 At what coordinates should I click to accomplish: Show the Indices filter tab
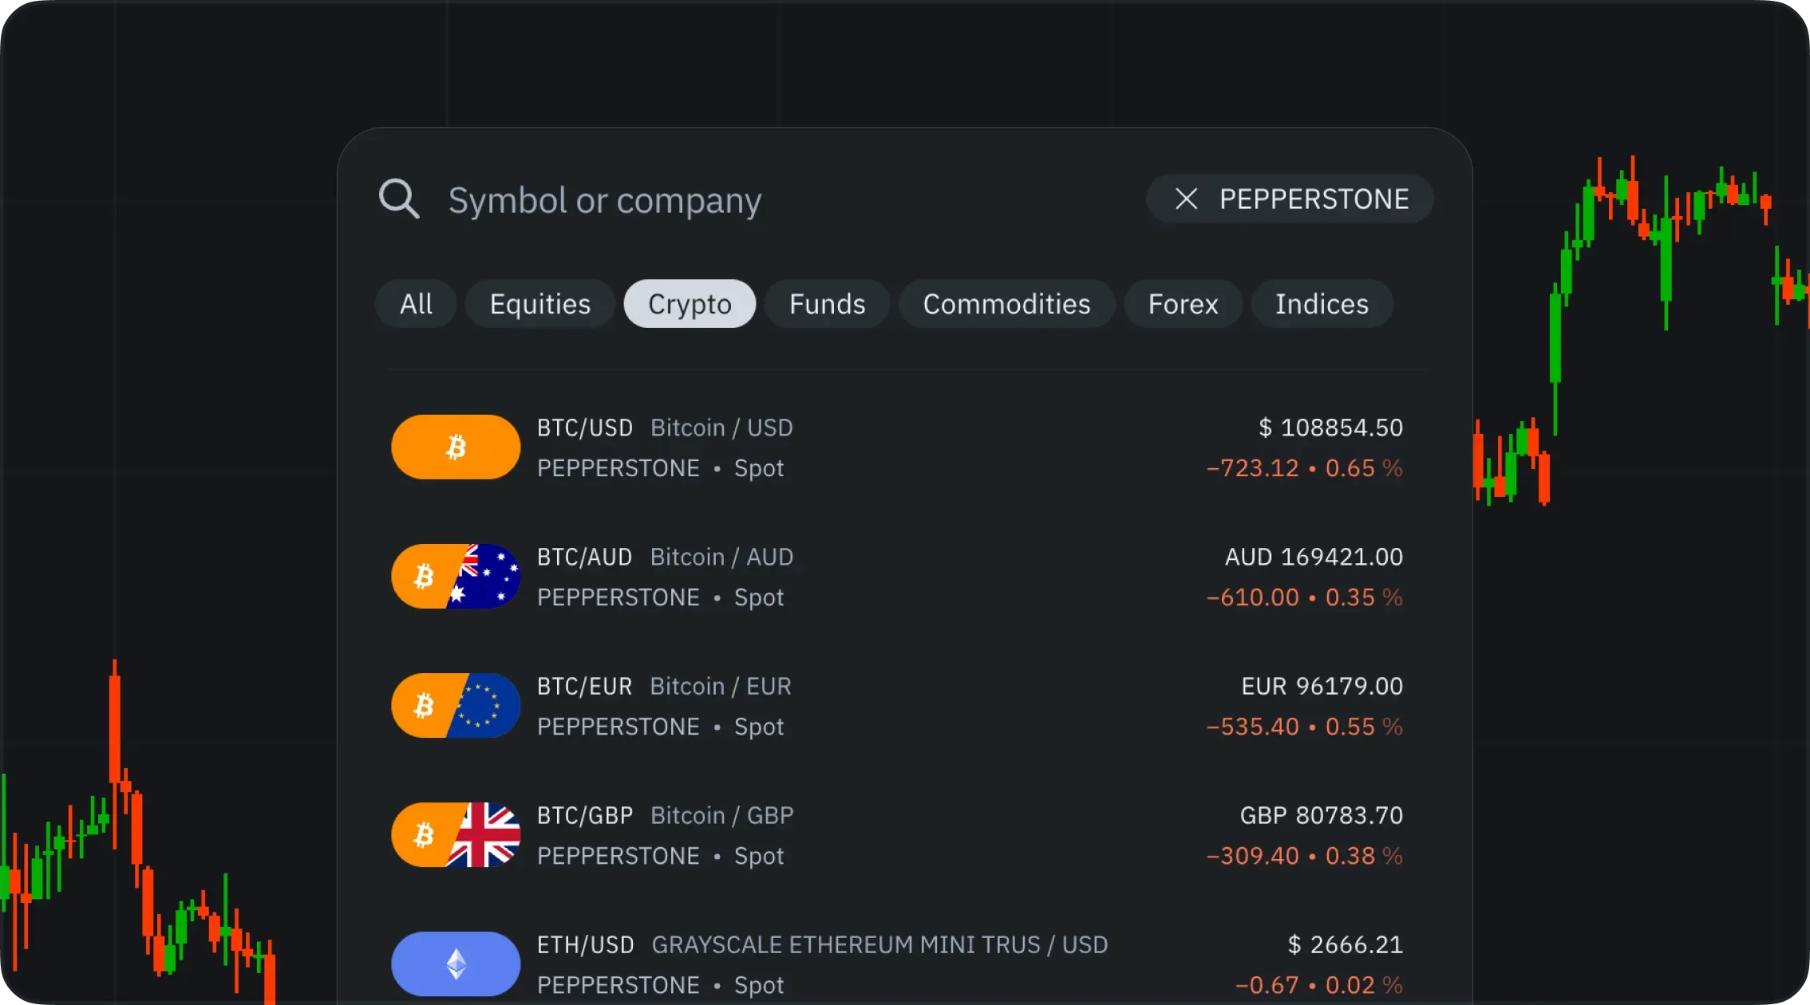[1322, 304]
